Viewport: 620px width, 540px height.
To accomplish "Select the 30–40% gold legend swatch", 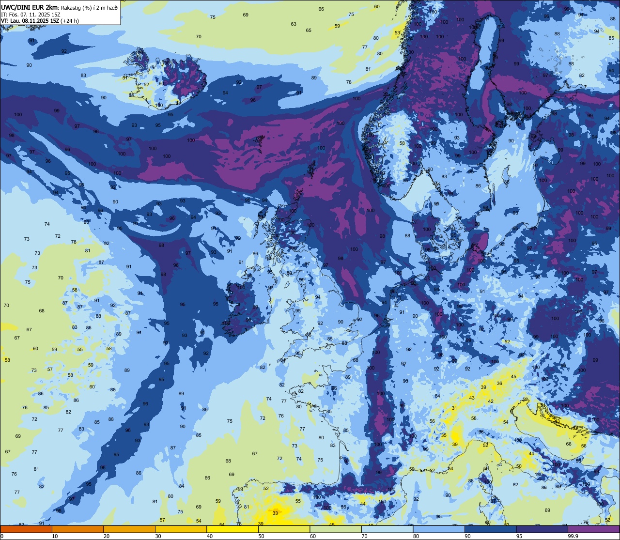I will (181, 529).
